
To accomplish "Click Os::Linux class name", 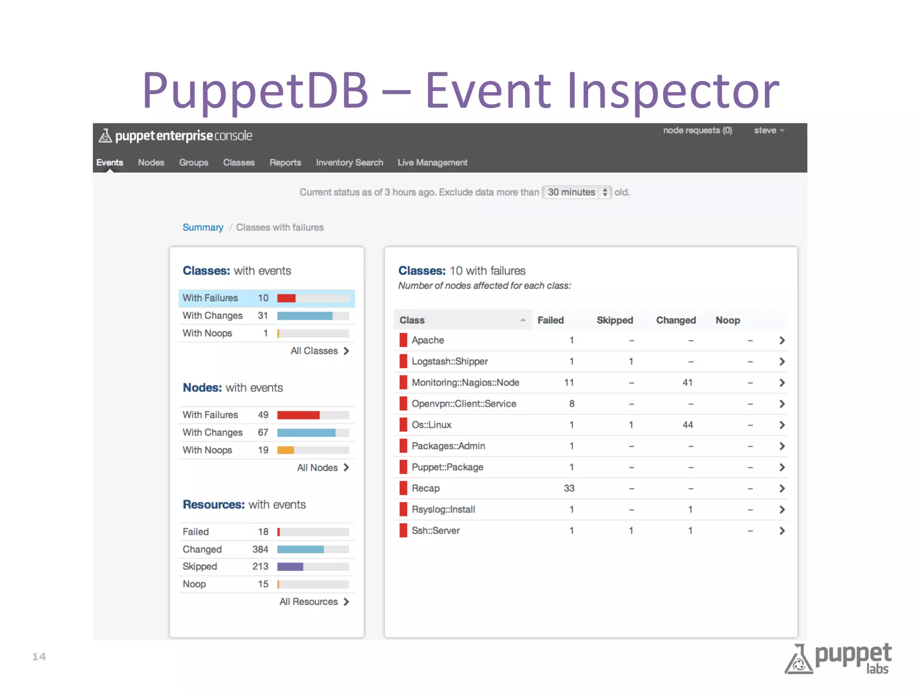I will coord(432,425).
